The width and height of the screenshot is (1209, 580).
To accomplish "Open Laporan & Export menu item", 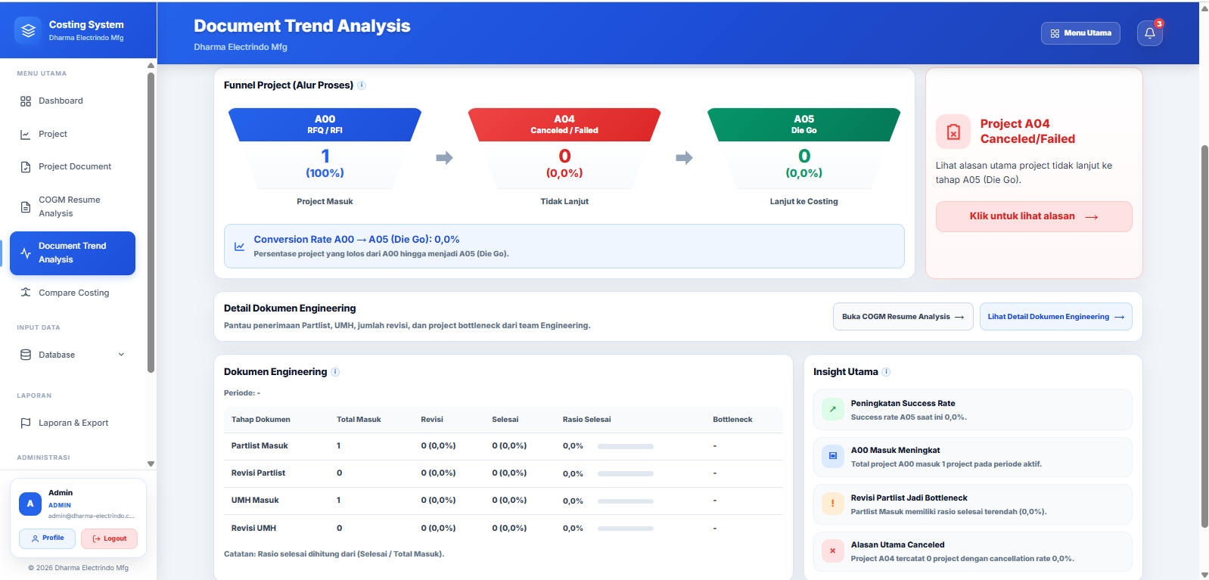I will [x=73, y=423].
